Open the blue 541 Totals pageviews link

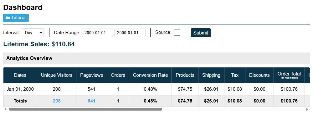(x=92, y=101)
